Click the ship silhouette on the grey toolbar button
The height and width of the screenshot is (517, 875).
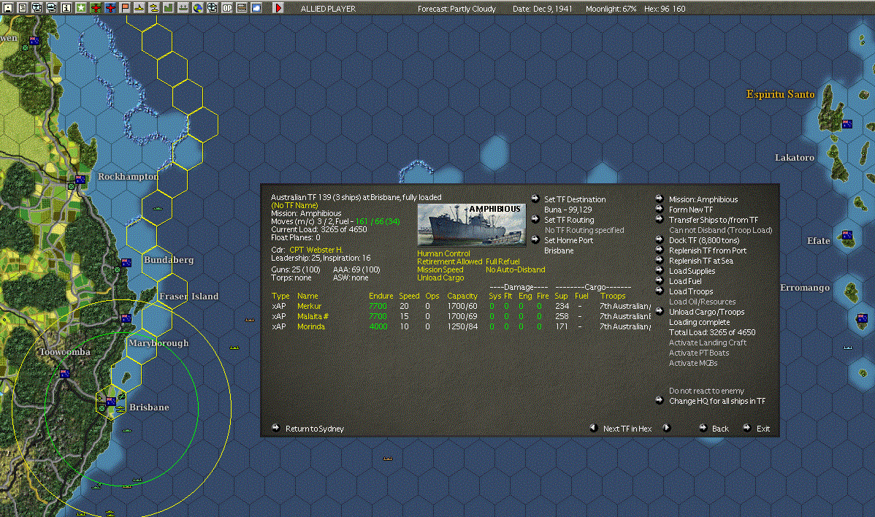[x=183, y=8]
